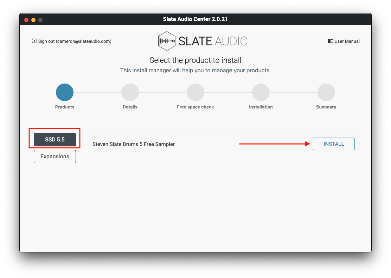Click the Summary step circle
This screenshot has width=391, height=278.
click(326, 92)
